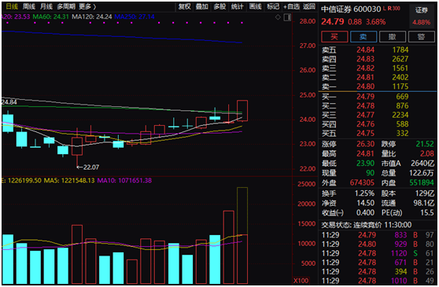Open the 画线 drawing tools
439x287 pixels.
point(256,6)
